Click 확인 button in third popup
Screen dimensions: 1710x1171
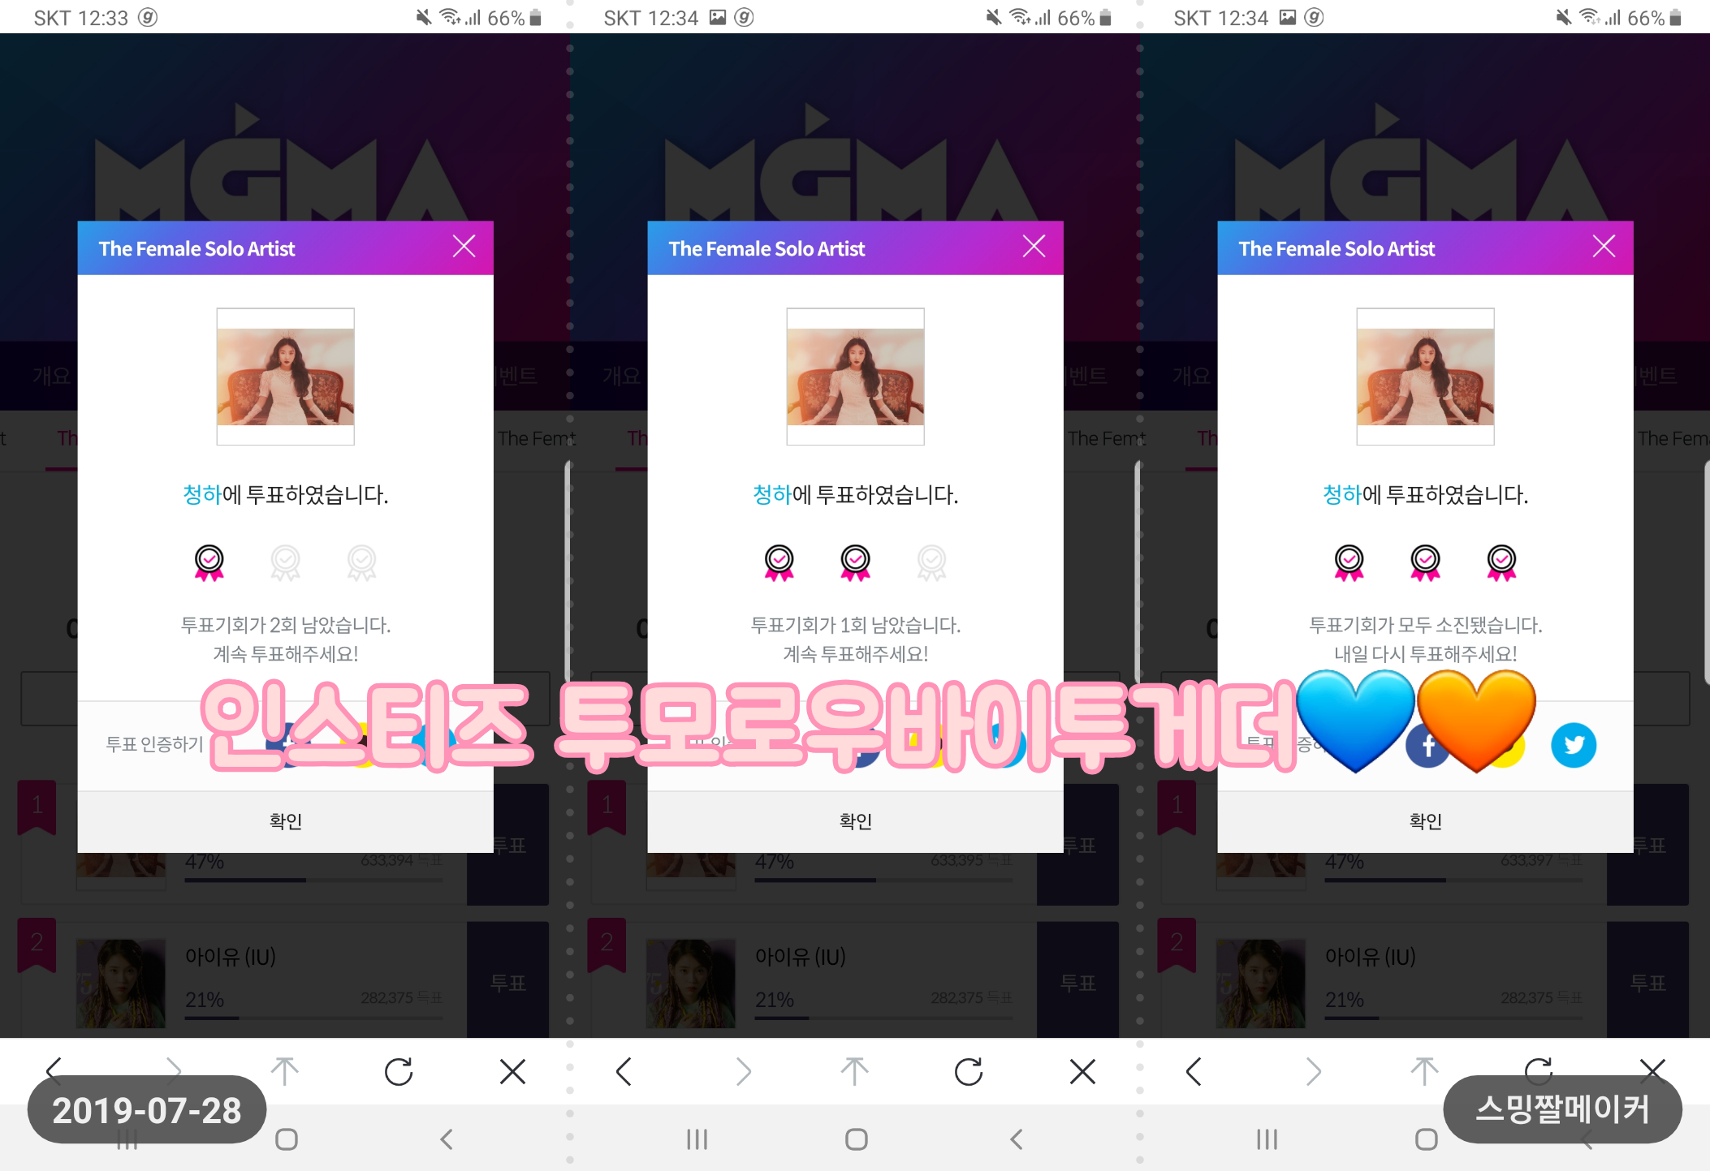[1426, 819]
